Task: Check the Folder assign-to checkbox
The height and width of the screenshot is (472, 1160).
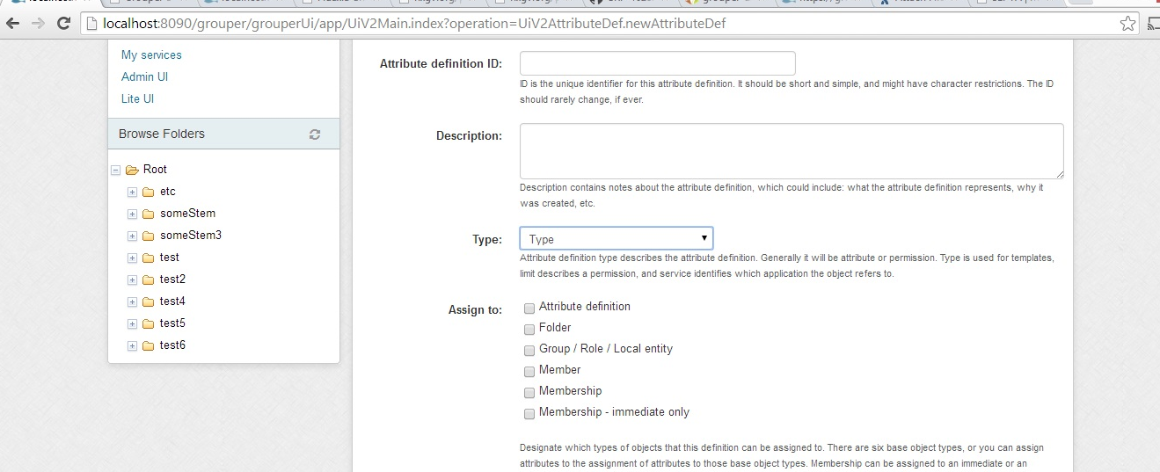Action: pos(529,330)
